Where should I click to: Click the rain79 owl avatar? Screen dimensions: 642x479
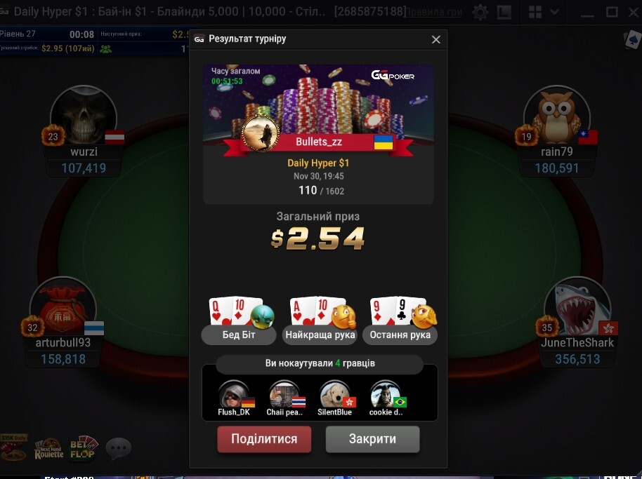point(557,116)
